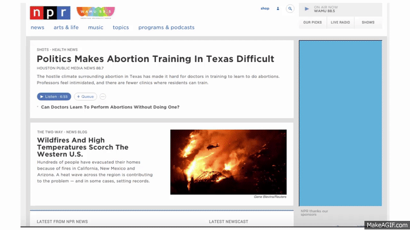Open search with the magnifier icon

(290, 9)
